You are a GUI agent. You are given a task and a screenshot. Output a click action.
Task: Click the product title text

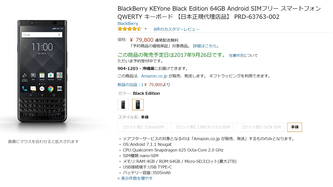pos(219,13)
